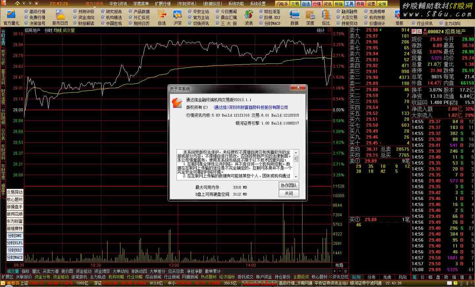Toggle the 分时XLPL indicator button
Screen dimensions: 475x287
coord(15,243)
